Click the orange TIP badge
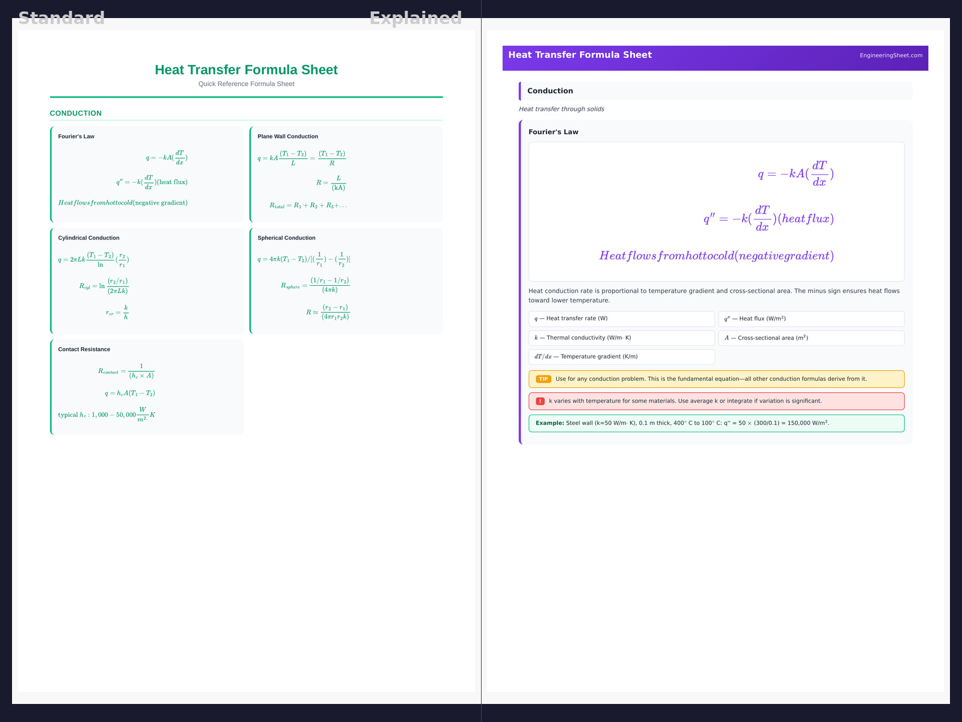Viewport: 962px width, 722px height. click(x=543, y=379)
